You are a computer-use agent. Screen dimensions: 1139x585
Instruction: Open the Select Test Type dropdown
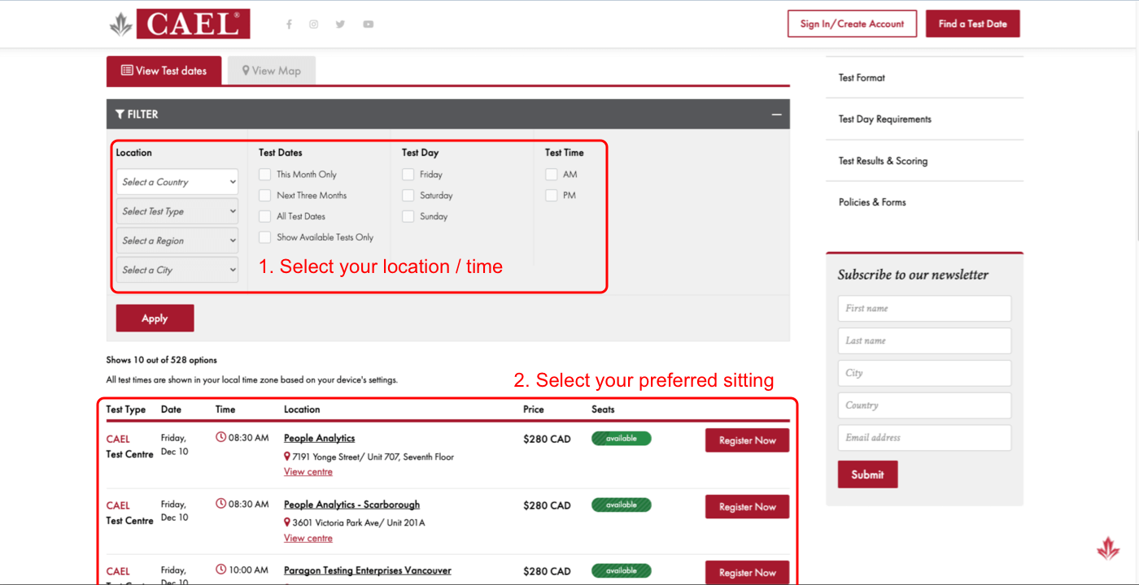(x=177, y=211)
